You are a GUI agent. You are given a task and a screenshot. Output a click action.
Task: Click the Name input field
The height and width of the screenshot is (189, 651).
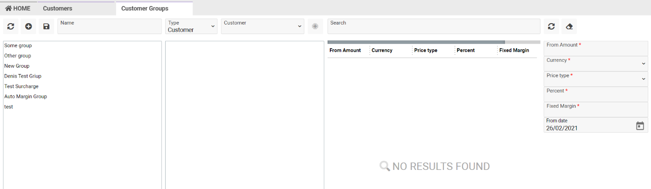[109, 26]
